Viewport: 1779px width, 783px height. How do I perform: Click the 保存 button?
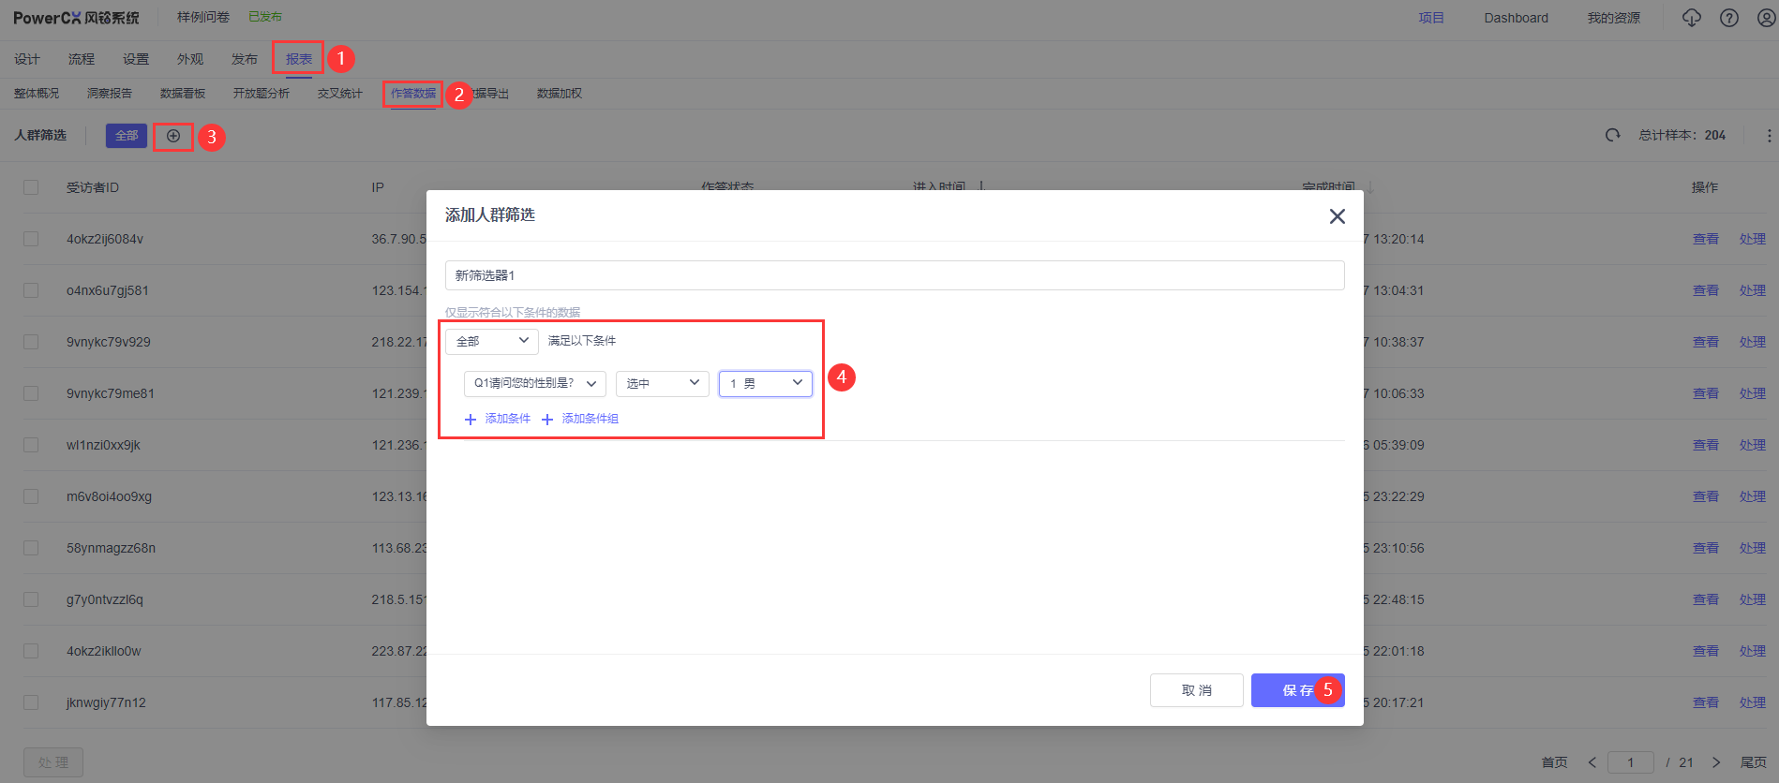pyautogui.click(x=1297, y=690)
